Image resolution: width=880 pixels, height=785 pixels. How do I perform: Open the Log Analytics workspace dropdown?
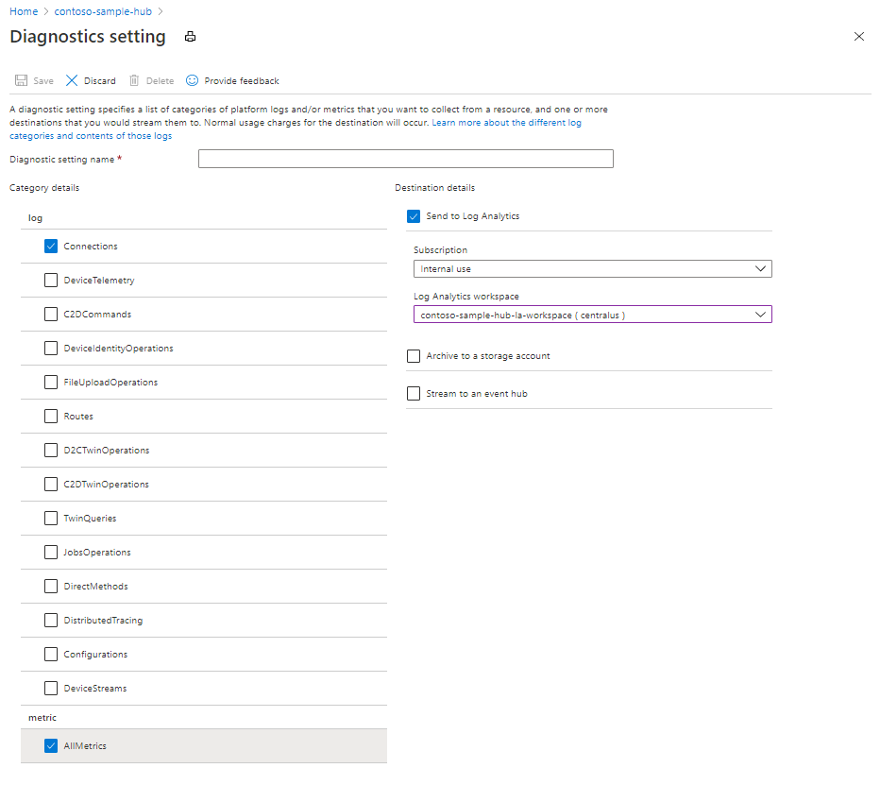coord(593,315)
